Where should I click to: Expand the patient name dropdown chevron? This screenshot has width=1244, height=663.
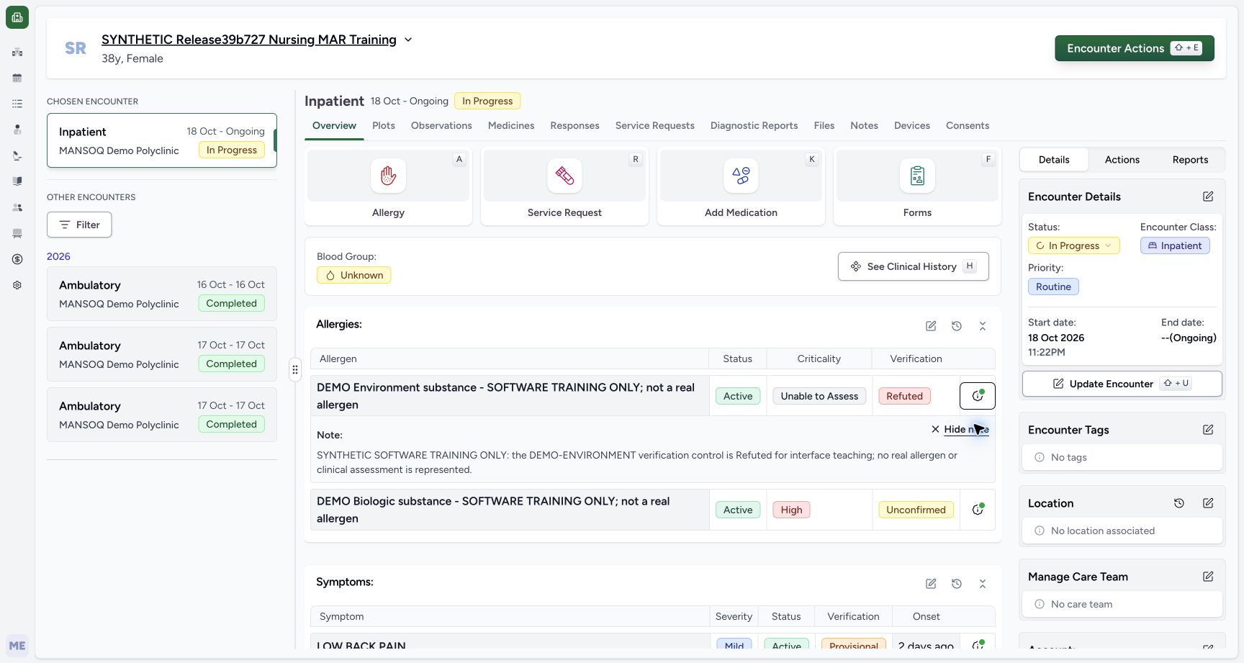click(x=408, y=40)
